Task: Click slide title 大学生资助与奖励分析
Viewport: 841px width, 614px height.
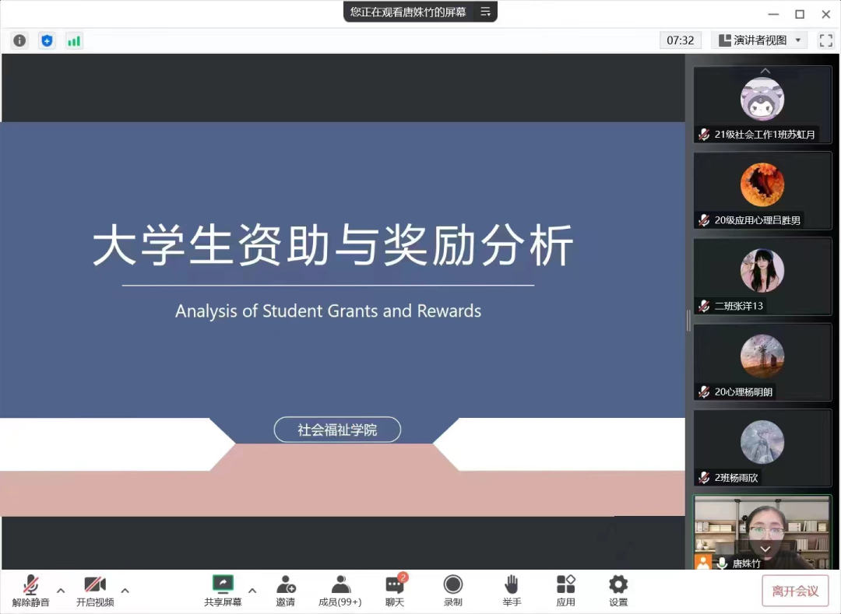Action: [333, 245]
